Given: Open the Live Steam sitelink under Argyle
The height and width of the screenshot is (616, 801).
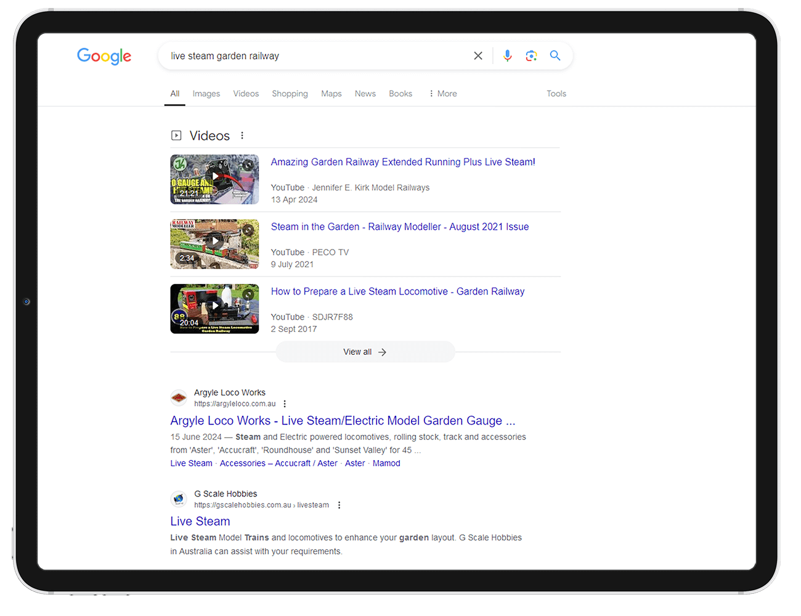Looking at the screenshot, I should (x=191, y=463).
